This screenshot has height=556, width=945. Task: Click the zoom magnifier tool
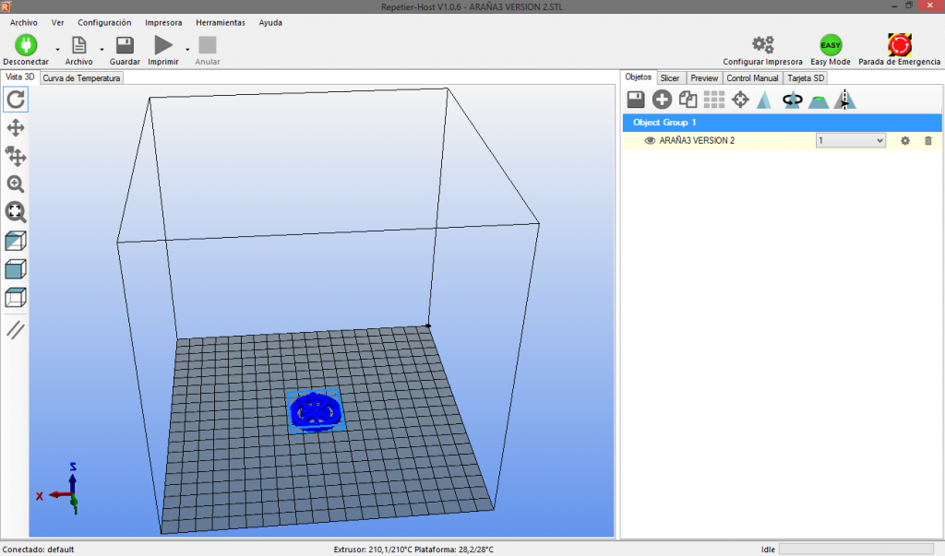coord(16,184)
